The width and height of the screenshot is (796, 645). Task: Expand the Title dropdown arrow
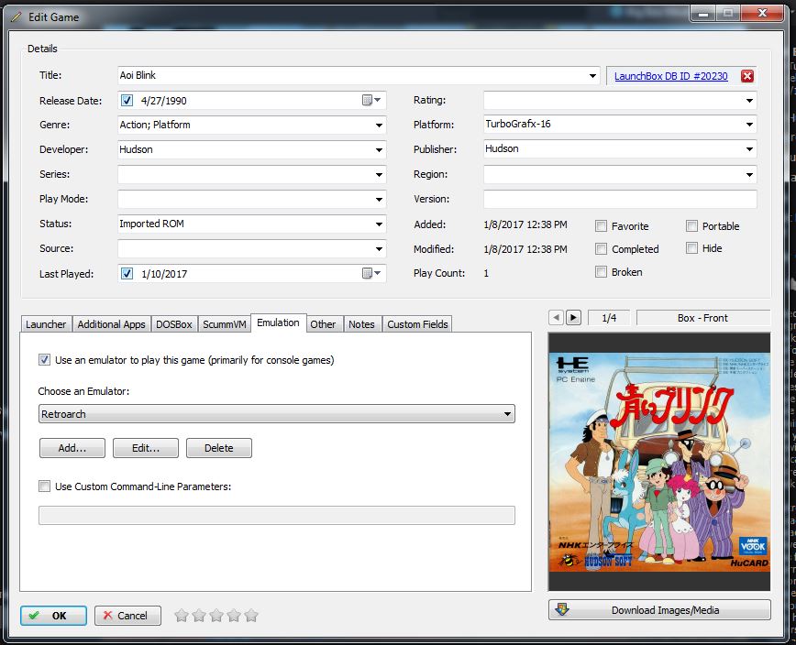click(592, 76)
